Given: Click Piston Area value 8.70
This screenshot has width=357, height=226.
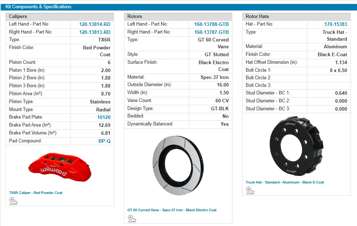Looking at the screenshot, I should pos(106,94).
